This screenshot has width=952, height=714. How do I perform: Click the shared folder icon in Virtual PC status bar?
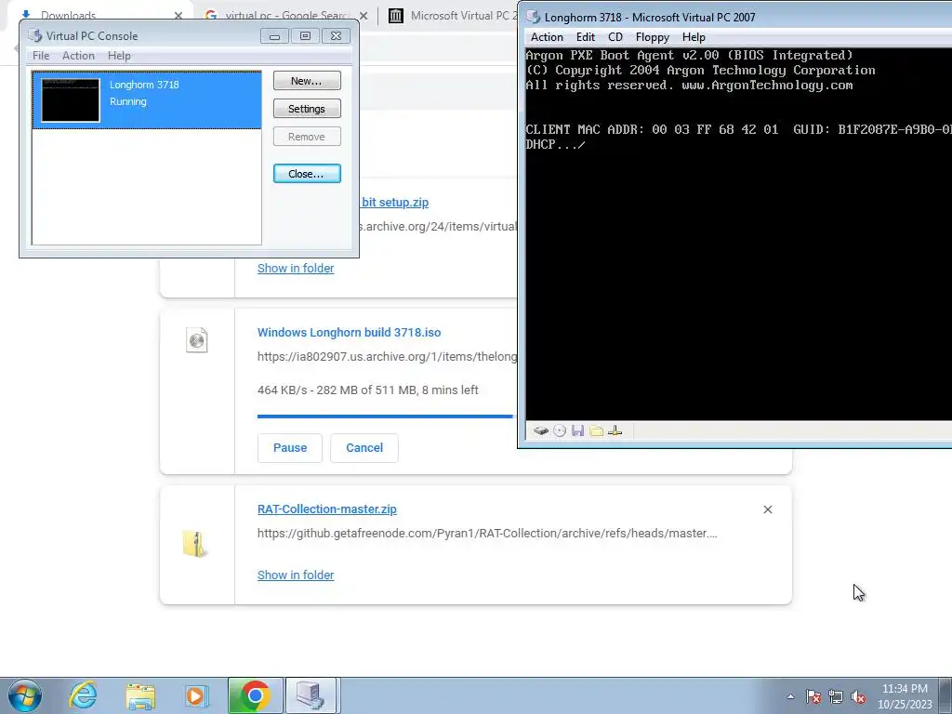click(596, 431)
